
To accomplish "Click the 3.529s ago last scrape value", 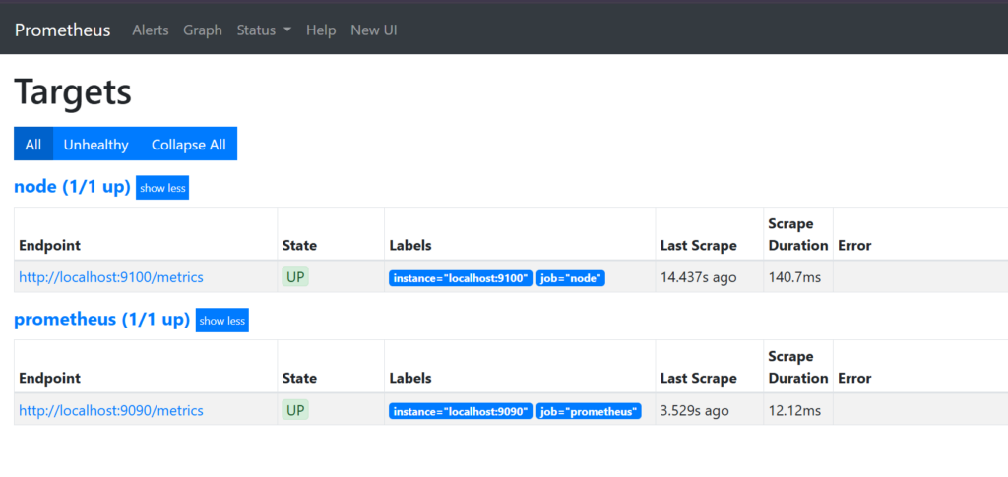I will pos(694,410).
